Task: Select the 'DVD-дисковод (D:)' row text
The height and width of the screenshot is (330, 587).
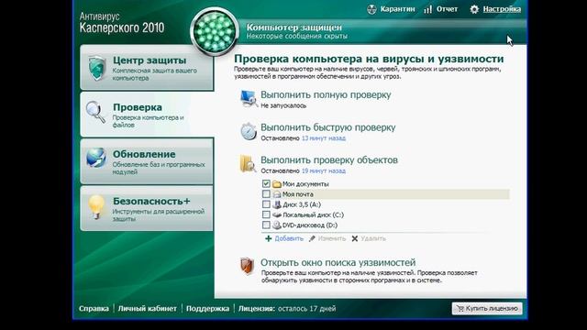Action: point(310,225)
